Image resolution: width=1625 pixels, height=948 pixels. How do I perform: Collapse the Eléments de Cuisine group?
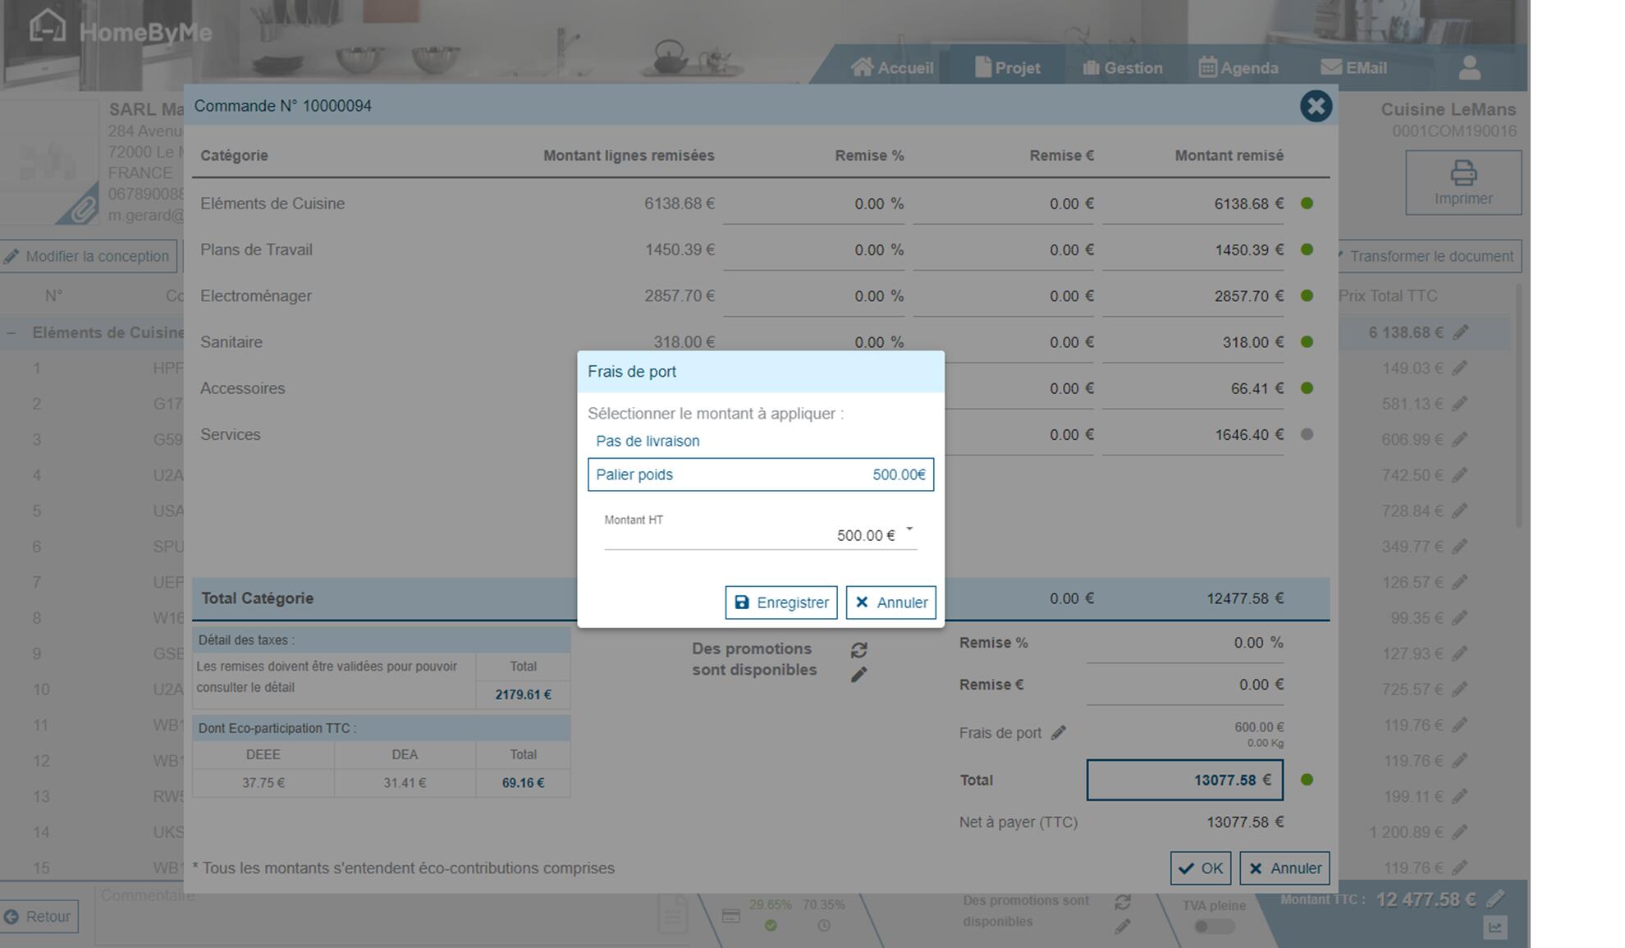[x=11, y=333]
